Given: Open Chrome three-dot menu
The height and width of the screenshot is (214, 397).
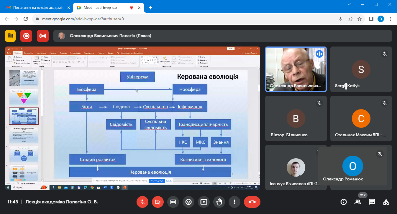Looking at the screenshot, I should click(x=391, y=19).
